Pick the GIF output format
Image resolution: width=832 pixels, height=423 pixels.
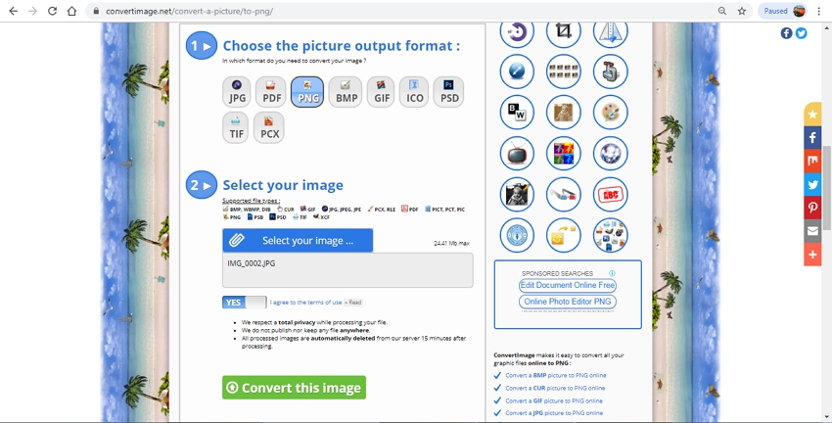380,92
